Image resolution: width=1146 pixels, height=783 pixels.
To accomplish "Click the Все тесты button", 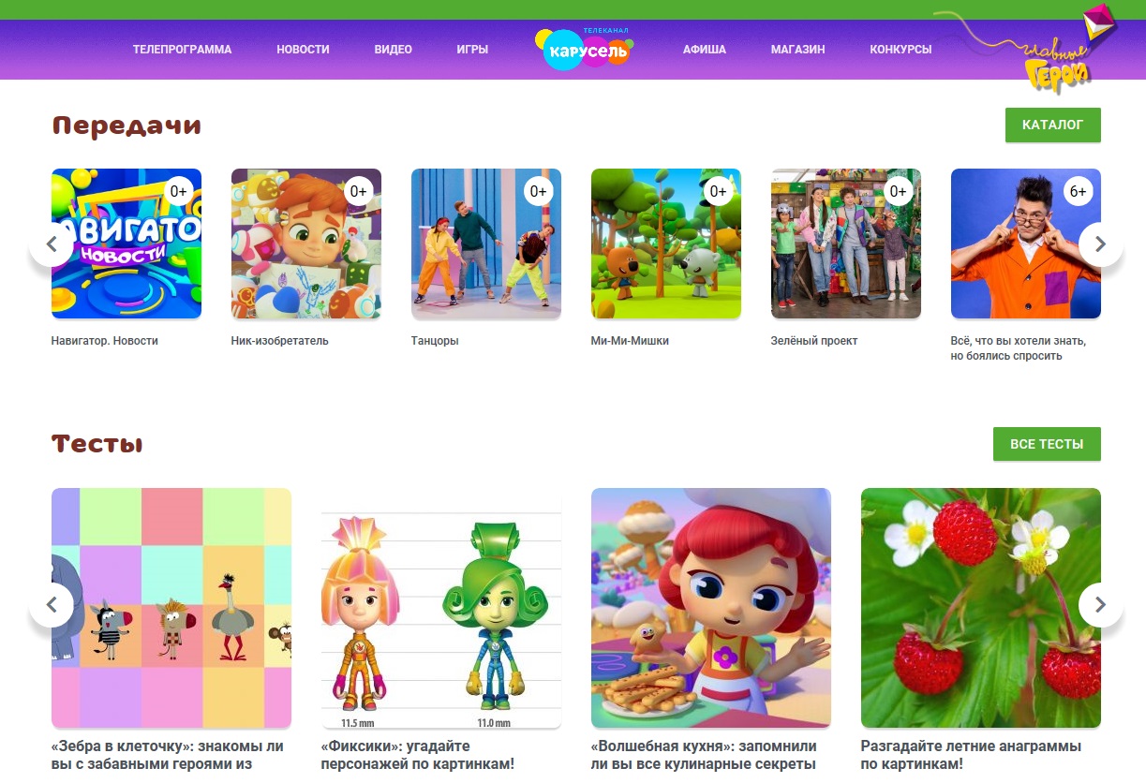I will 1047,444.
